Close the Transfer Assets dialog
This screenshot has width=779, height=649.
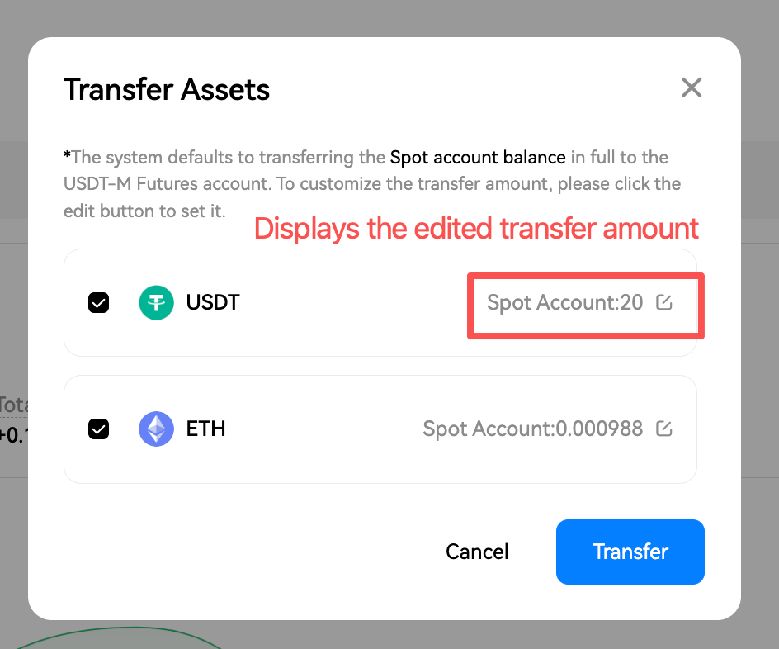point(692,88)
